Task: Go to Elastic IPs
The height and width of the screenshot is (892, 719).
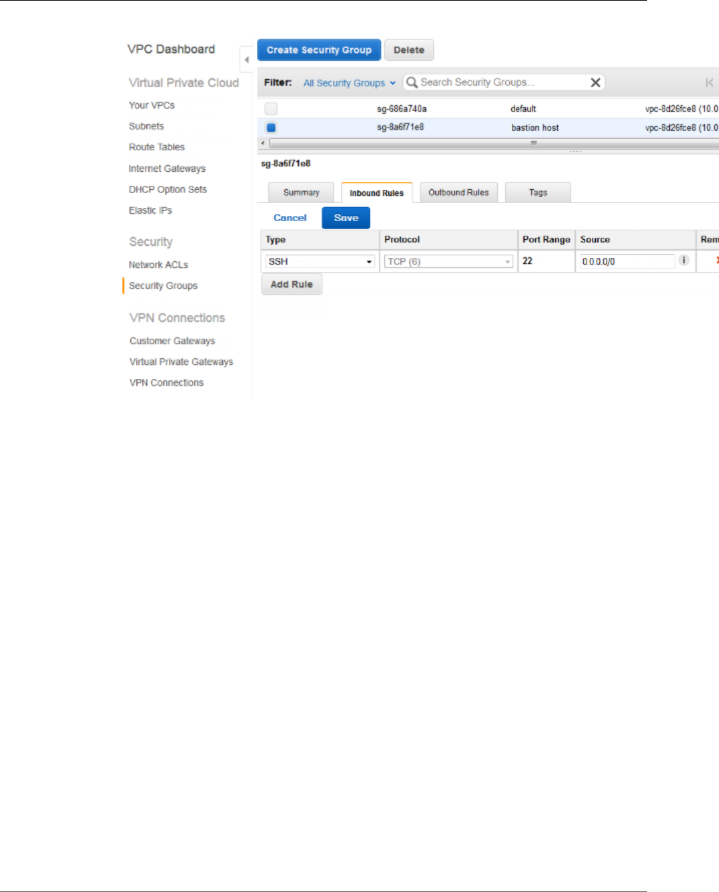Action: [x=150, y=211]
